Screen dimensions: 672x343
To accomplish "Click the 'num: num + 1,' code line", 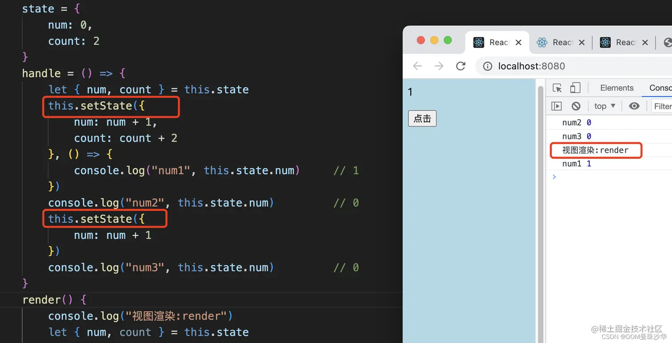I will tap(116, 122).
